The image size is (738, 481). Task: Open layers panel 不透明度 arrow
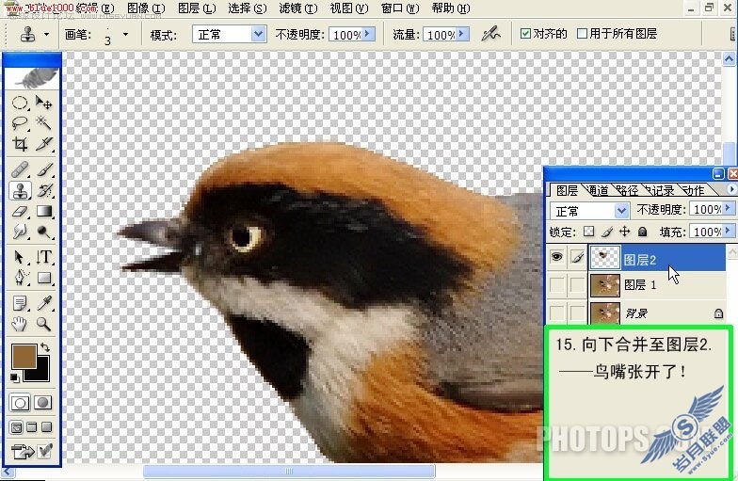[x=729, y=208]
